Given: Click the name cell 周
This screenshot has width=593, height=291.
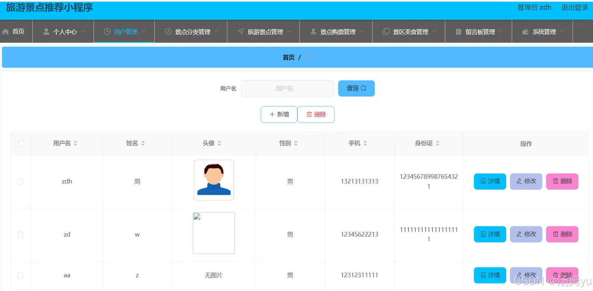Looking at the screenshot, I should tap(137, 181).
